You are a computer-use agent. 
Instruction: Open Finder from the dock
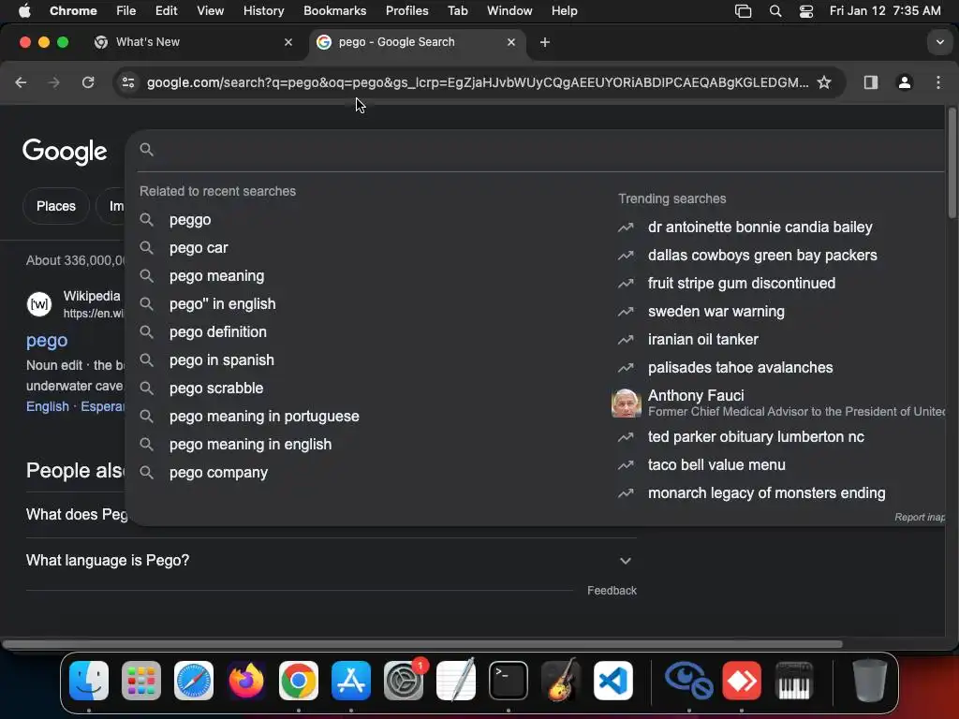(89, 681)
